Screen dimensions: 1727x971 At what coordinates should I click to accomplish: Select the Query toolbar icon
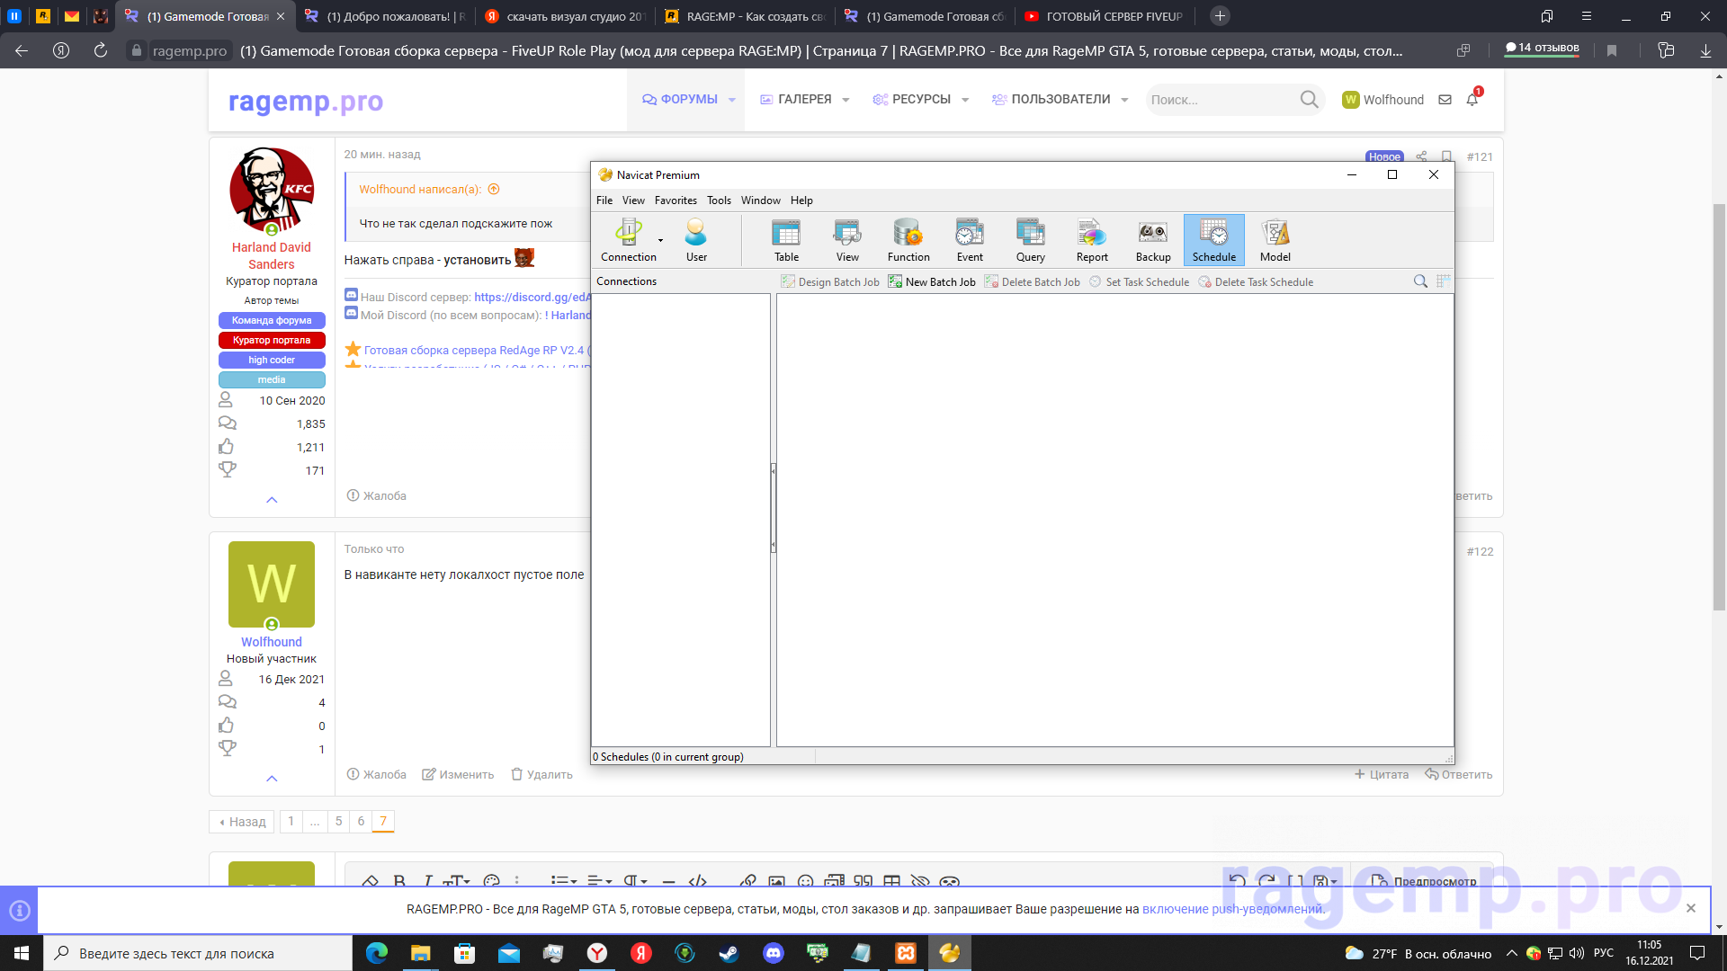pyautogui.click(x=1030, y=240)
